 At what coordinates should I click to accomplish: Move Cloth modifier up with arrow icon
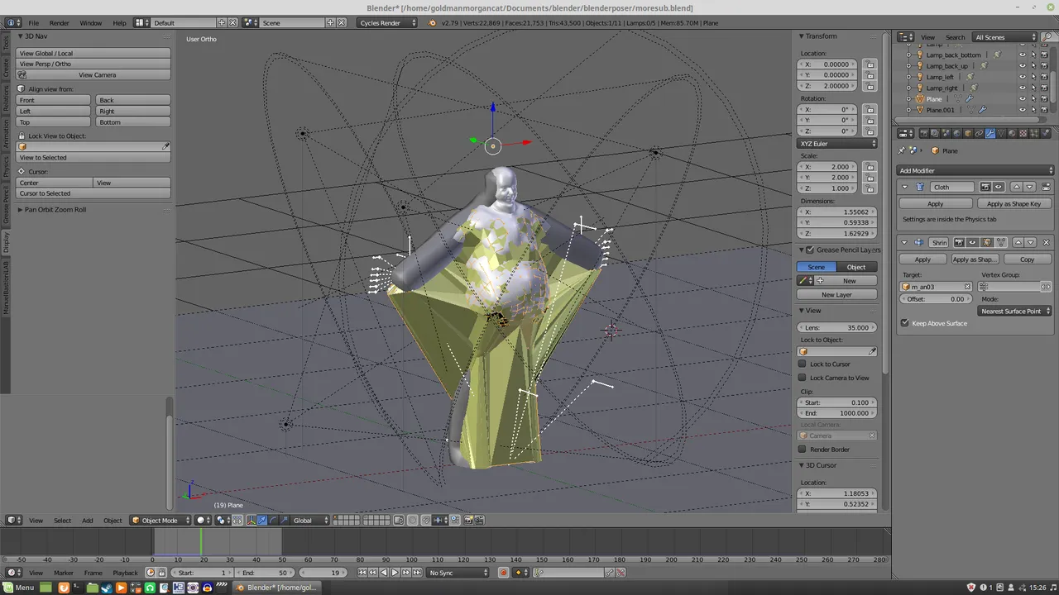(x=1017, y=187)
